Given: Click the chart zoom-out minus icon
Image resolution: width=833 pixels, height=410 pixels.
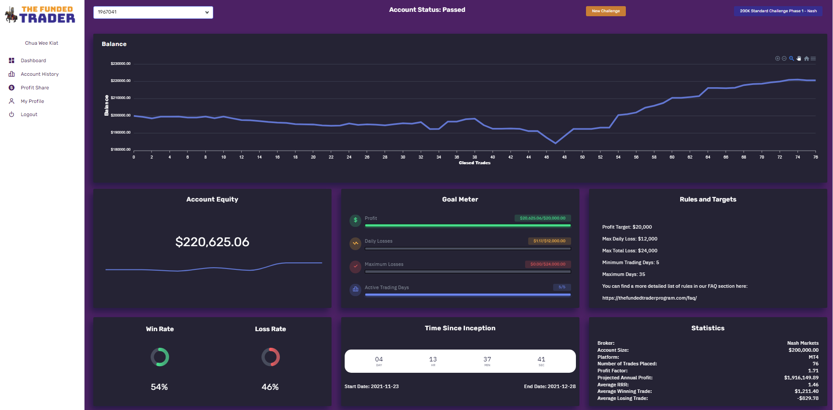Looking at the screenshot, I should [784, 58].
